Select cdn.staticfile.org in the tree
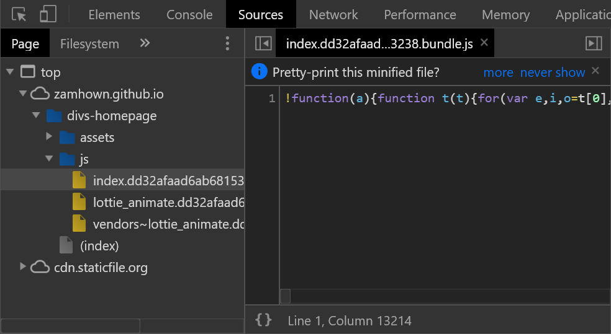611x334 pixels. (x=101, y=268)
